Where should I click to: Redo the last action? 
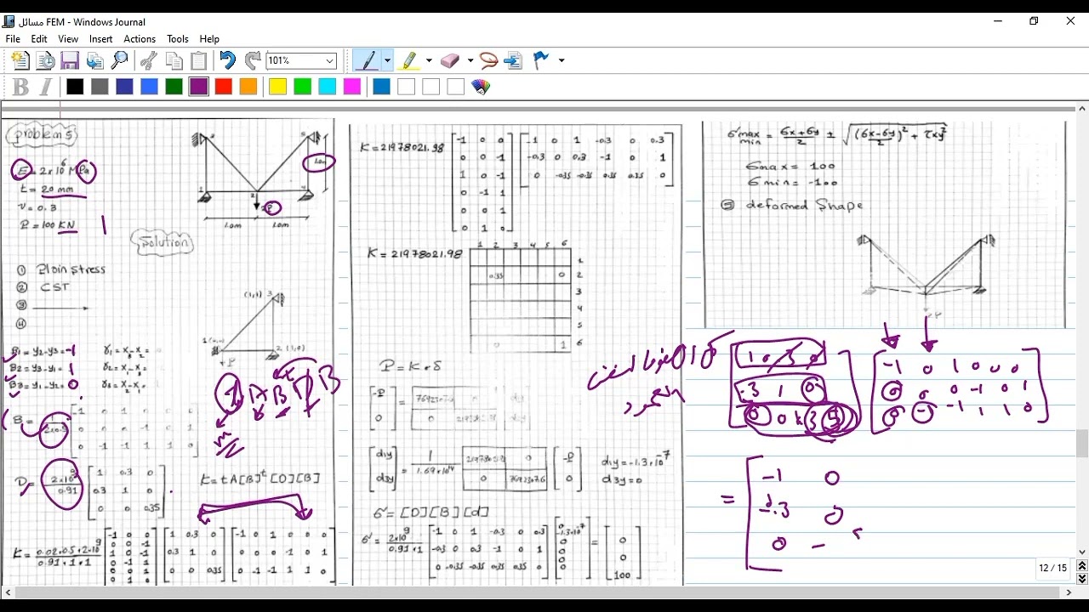pyautogui.click(x=253, y=60)
